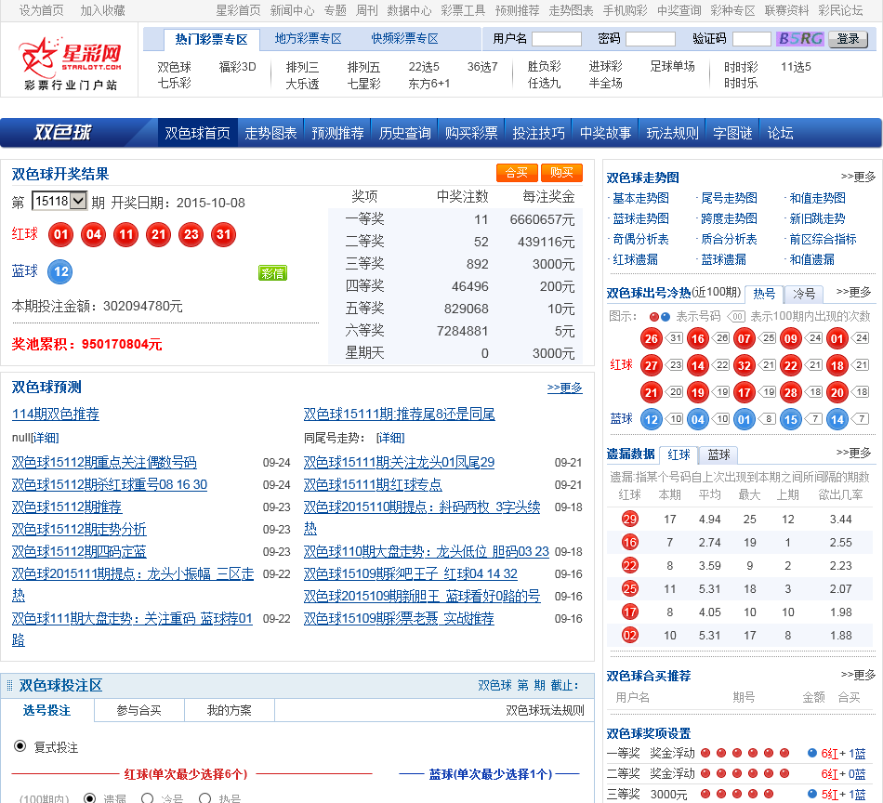This screenshot has height=803, width=883.
Task: Select red ball 01 in winning numbers
Action: point(62,234)
